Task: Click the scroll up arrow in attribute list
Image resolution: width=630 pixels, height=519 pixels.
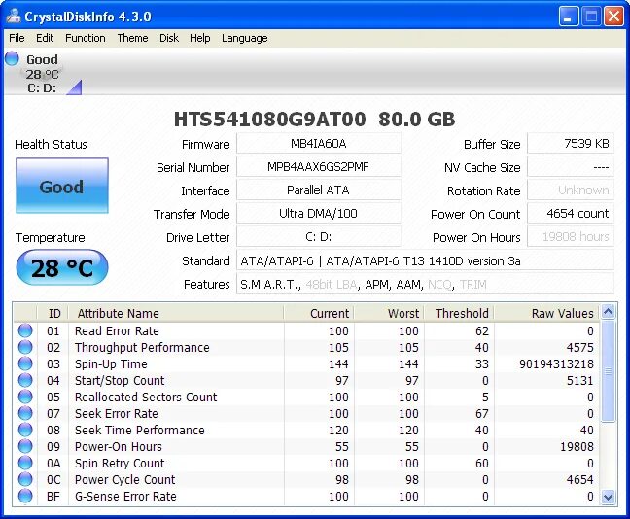Action: pyautogui.click(x=609, y=312)
